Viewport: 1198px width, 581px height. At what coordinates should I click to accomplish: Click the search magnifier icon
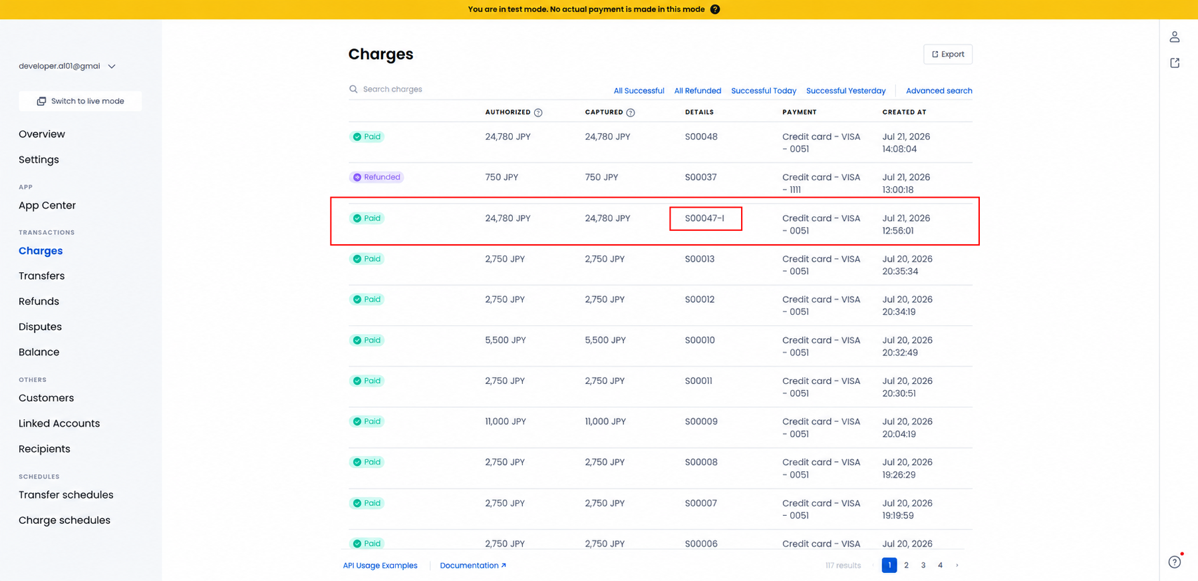click(x=353, y=89)
